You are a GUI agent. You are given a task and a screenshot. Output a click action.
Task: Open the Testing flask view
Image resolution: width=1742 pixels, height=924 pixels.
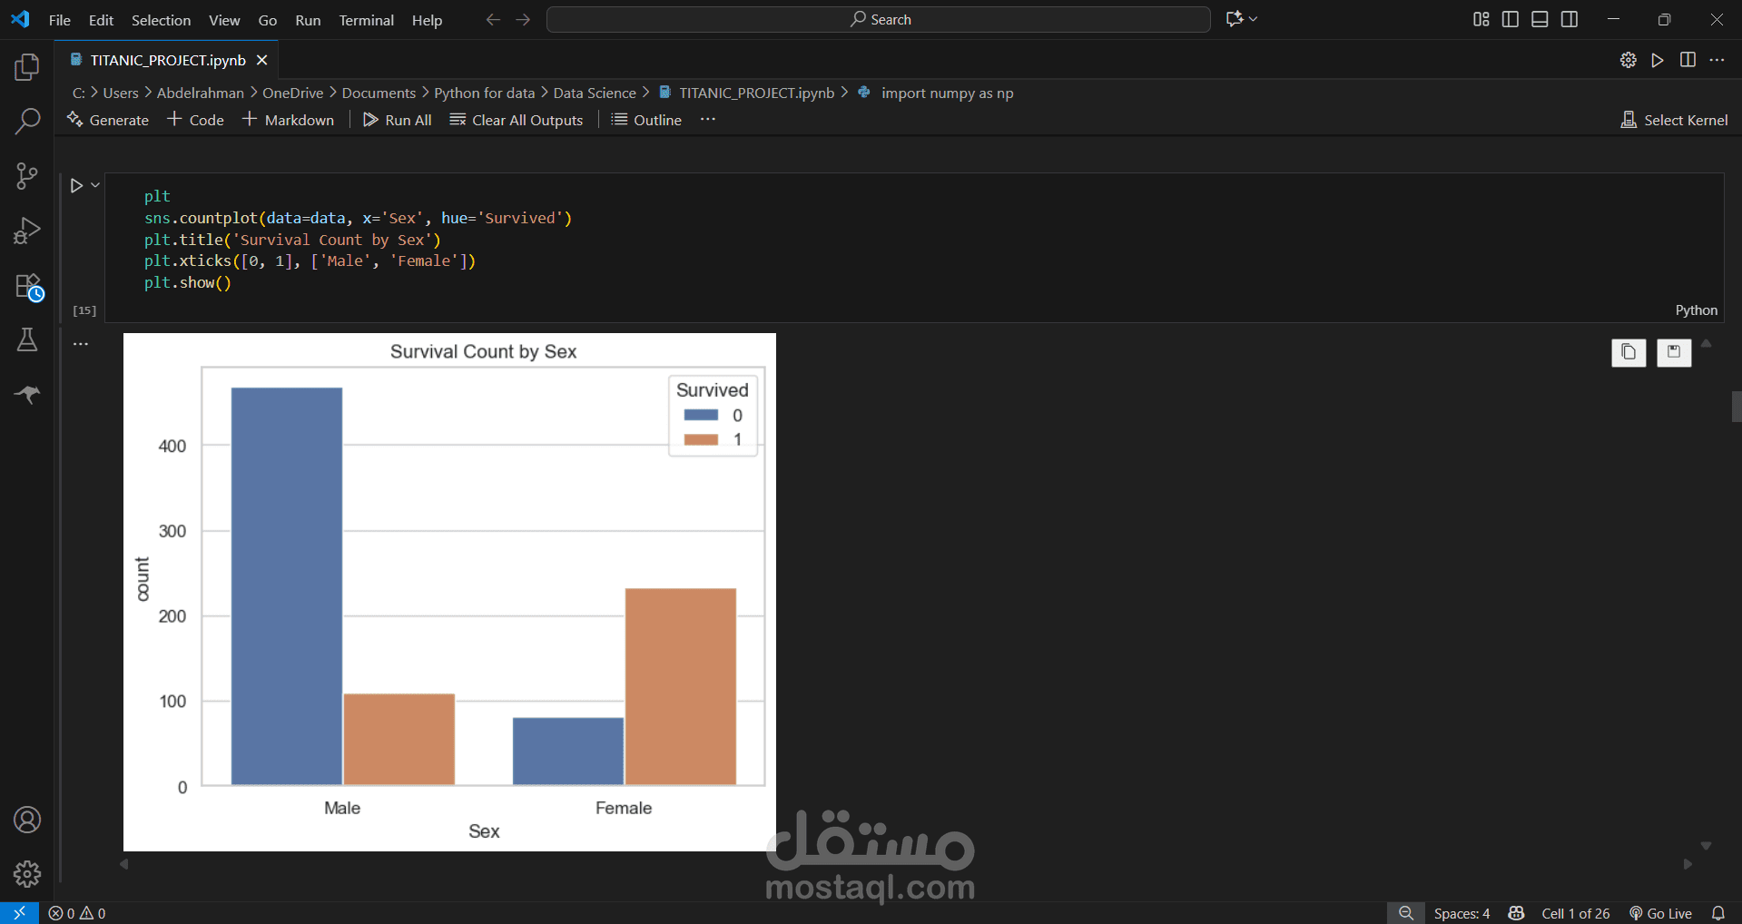[x=27, y=340]
